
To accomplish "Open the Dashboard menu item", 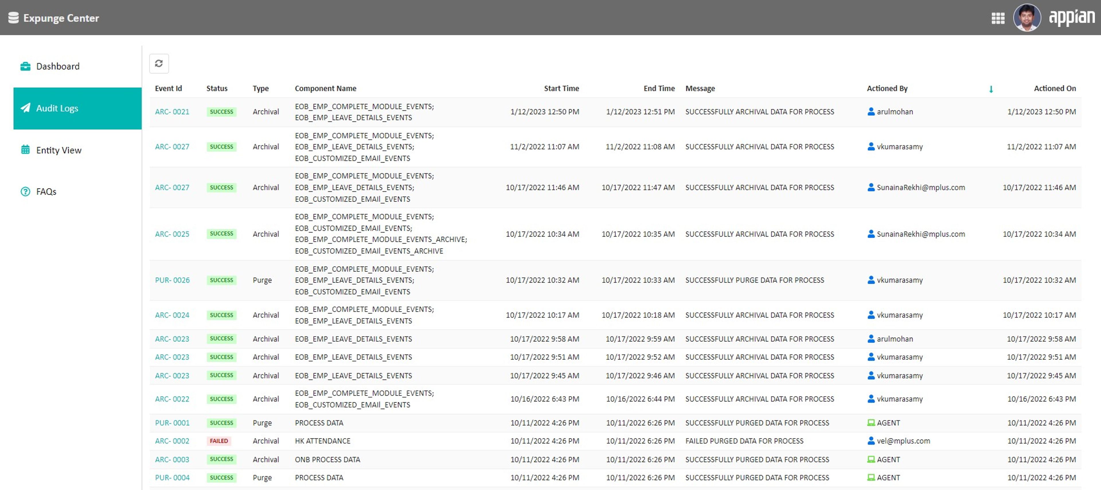I will pos(77,66).
